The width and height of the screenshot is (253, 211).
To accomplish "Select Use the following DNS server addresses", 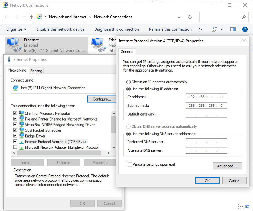I will click(x=128, y=134).
